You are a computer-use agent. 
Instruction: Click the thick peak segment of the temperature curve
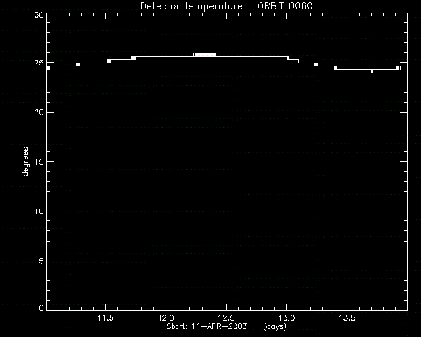pos(205,55)
